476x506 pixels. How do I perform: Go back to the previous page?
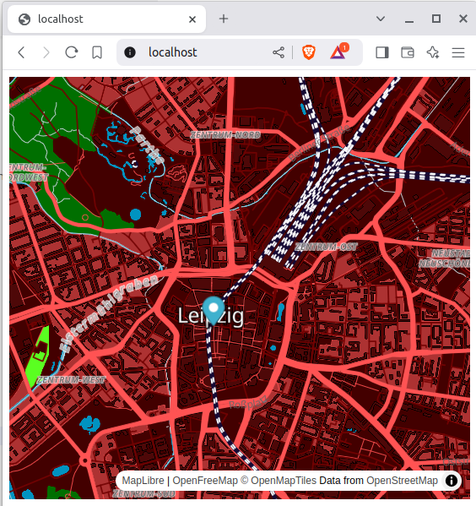(x=21, y=52)
